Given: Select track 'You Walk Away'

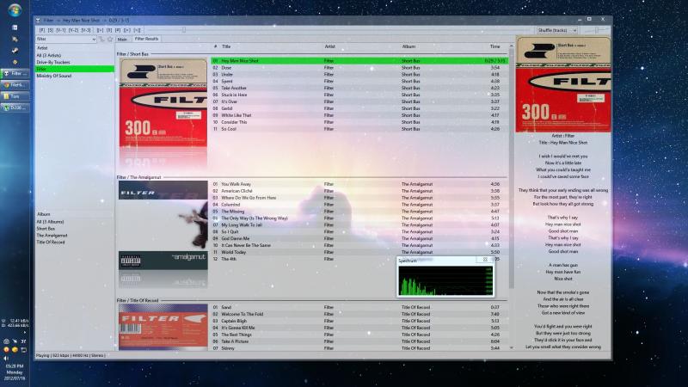Looking at the screenshot, I should 359,184.
